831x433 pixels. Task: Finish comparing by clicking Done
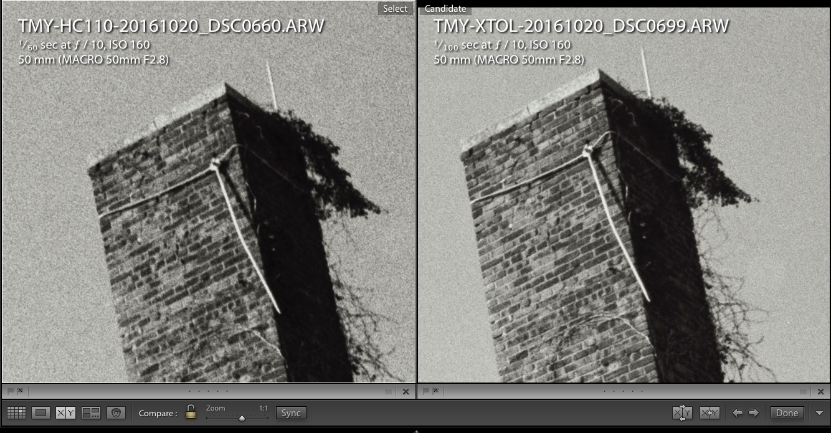point(786,412)
